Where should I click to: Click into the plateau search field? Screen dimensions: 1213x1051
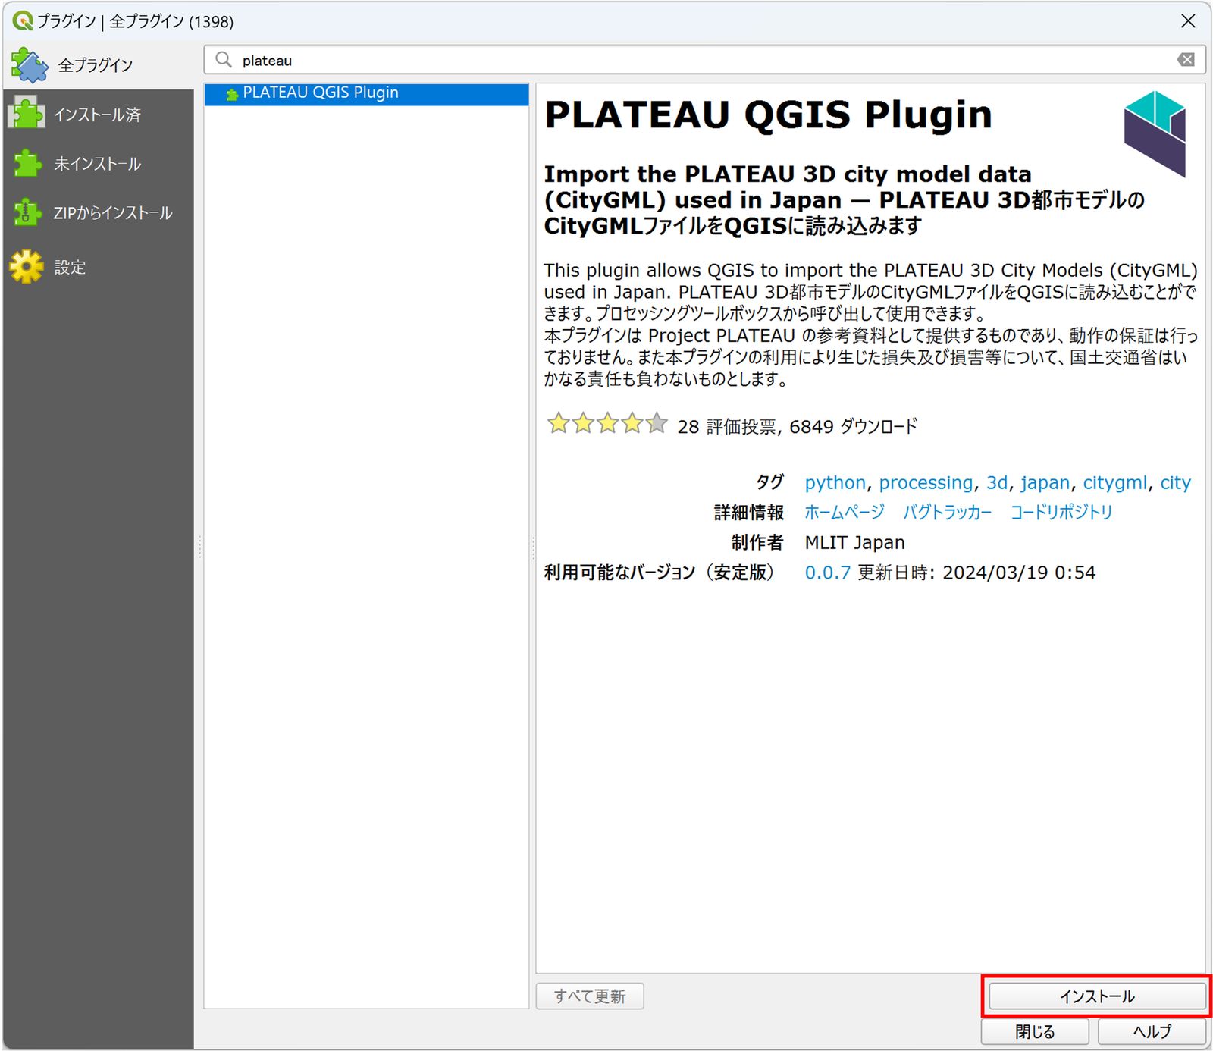tap(705, 60)
